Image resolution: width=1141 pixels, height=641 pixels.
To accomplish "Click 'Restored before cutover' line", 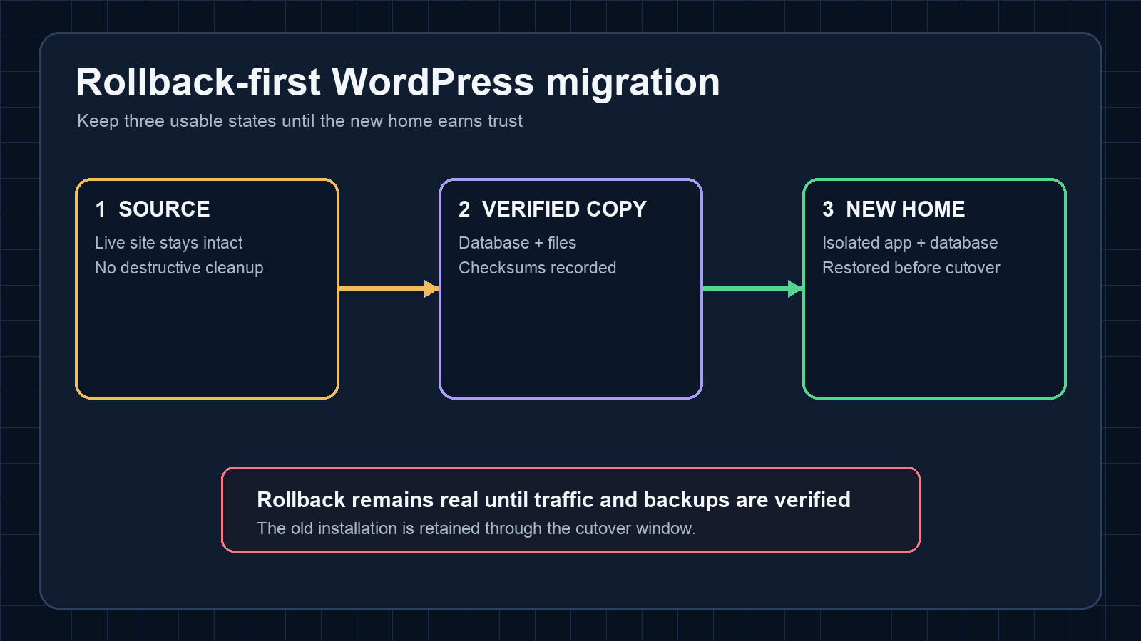I will point(911,268).
